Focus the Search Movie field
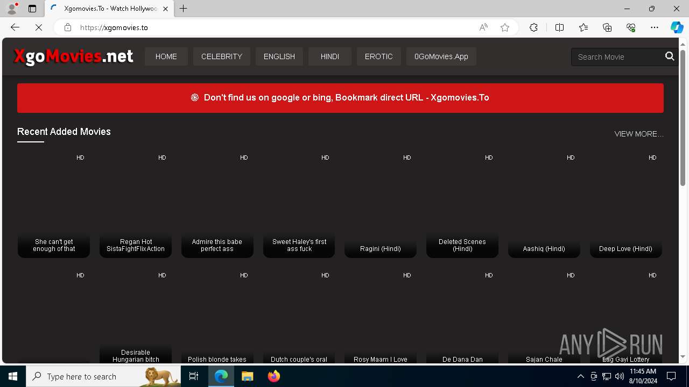Image resolution: width=689 pixels, height=387 pixels. [618, 57]
